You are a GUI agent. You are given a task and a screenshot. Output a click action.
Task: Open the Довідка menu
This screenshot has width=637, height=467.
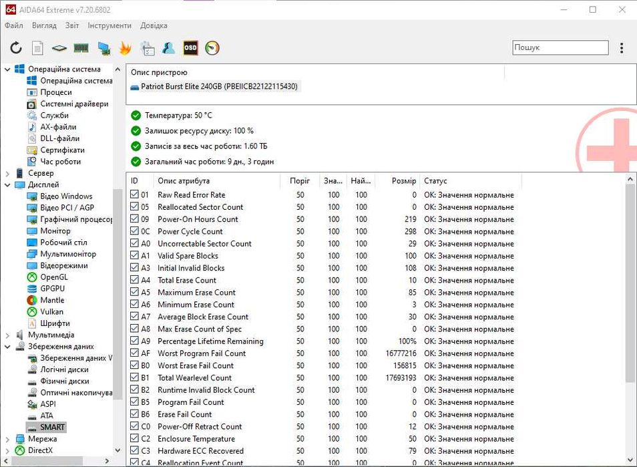(x=154, y=25)
